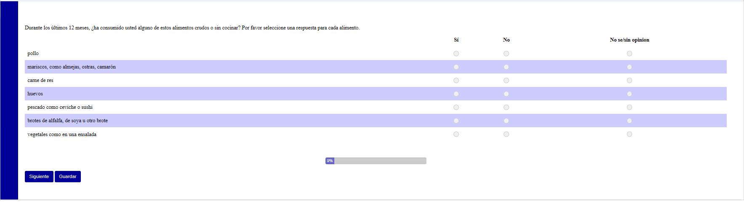Click the Siguiente button

tap(39, 177)
